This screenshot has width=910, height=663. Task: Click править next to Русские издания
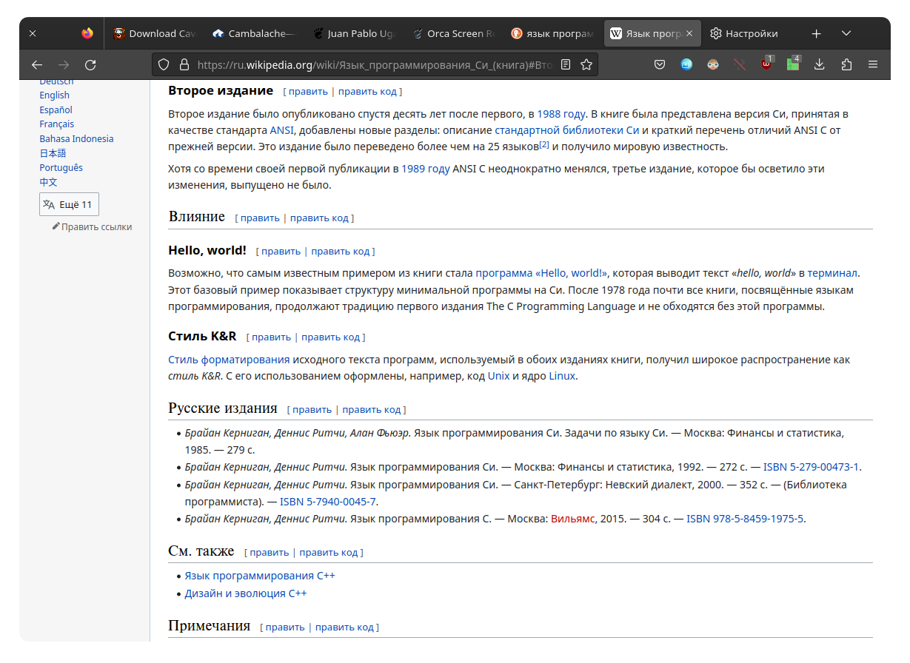(x=312, y=410)
